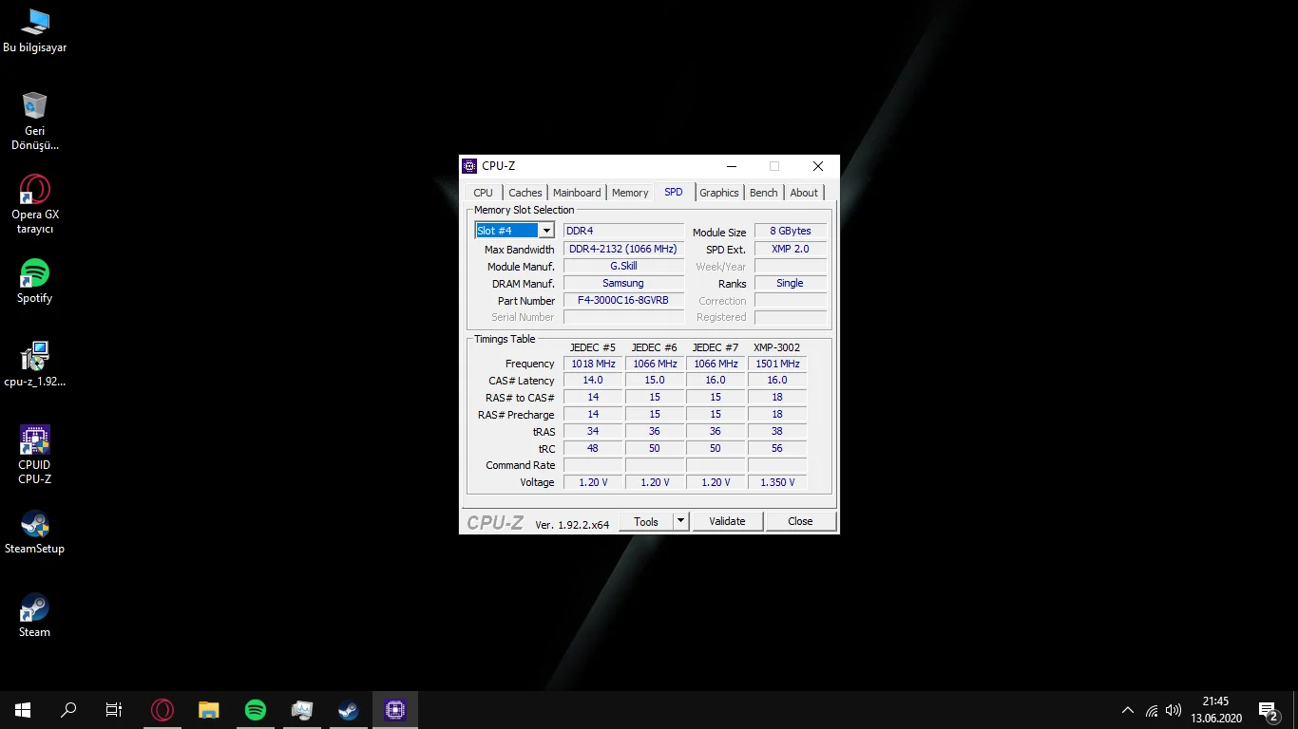
Task: Click the network icon in the system tray
Action: pos(1151,709)
